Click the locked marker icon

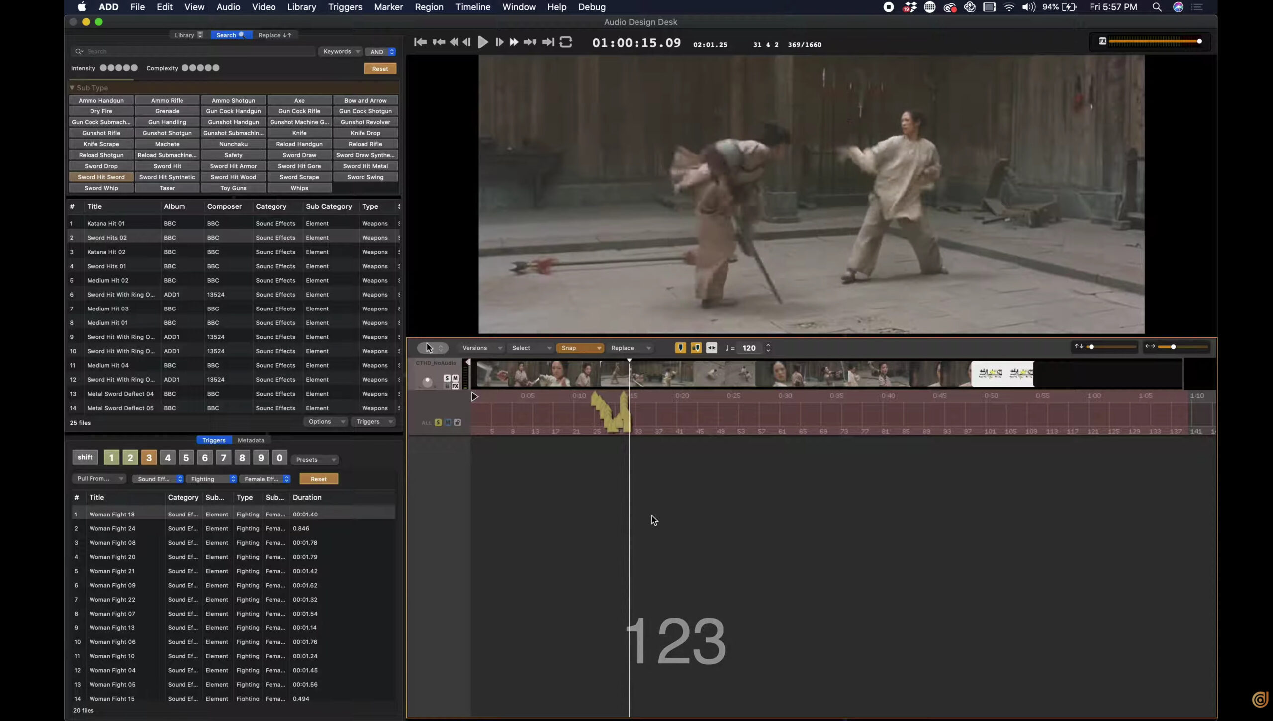point(696,348)
